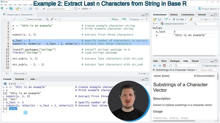Open the (Top Level) scope selector

20,73
